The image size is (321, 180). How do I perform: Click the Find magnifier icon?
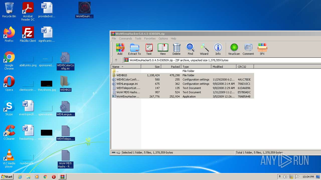[190, 49]
